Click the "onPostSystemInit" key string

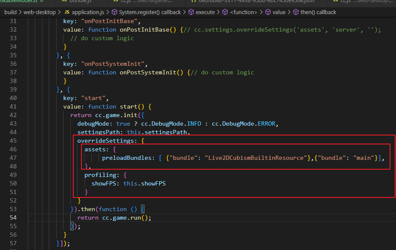(113, 64)
